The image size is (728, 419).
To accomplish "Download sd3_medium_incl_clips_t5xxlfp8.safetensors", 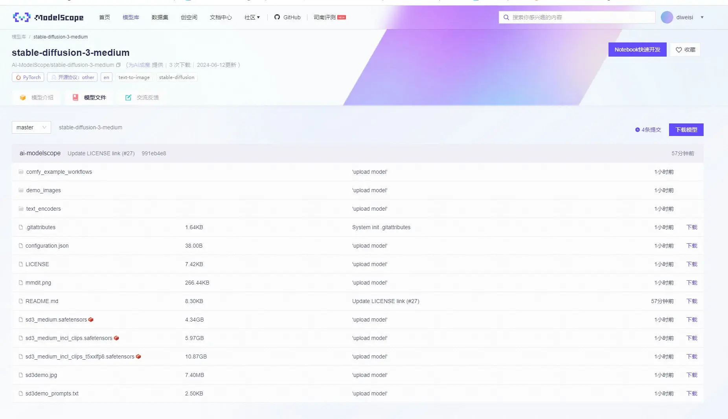I will [692, 357].
